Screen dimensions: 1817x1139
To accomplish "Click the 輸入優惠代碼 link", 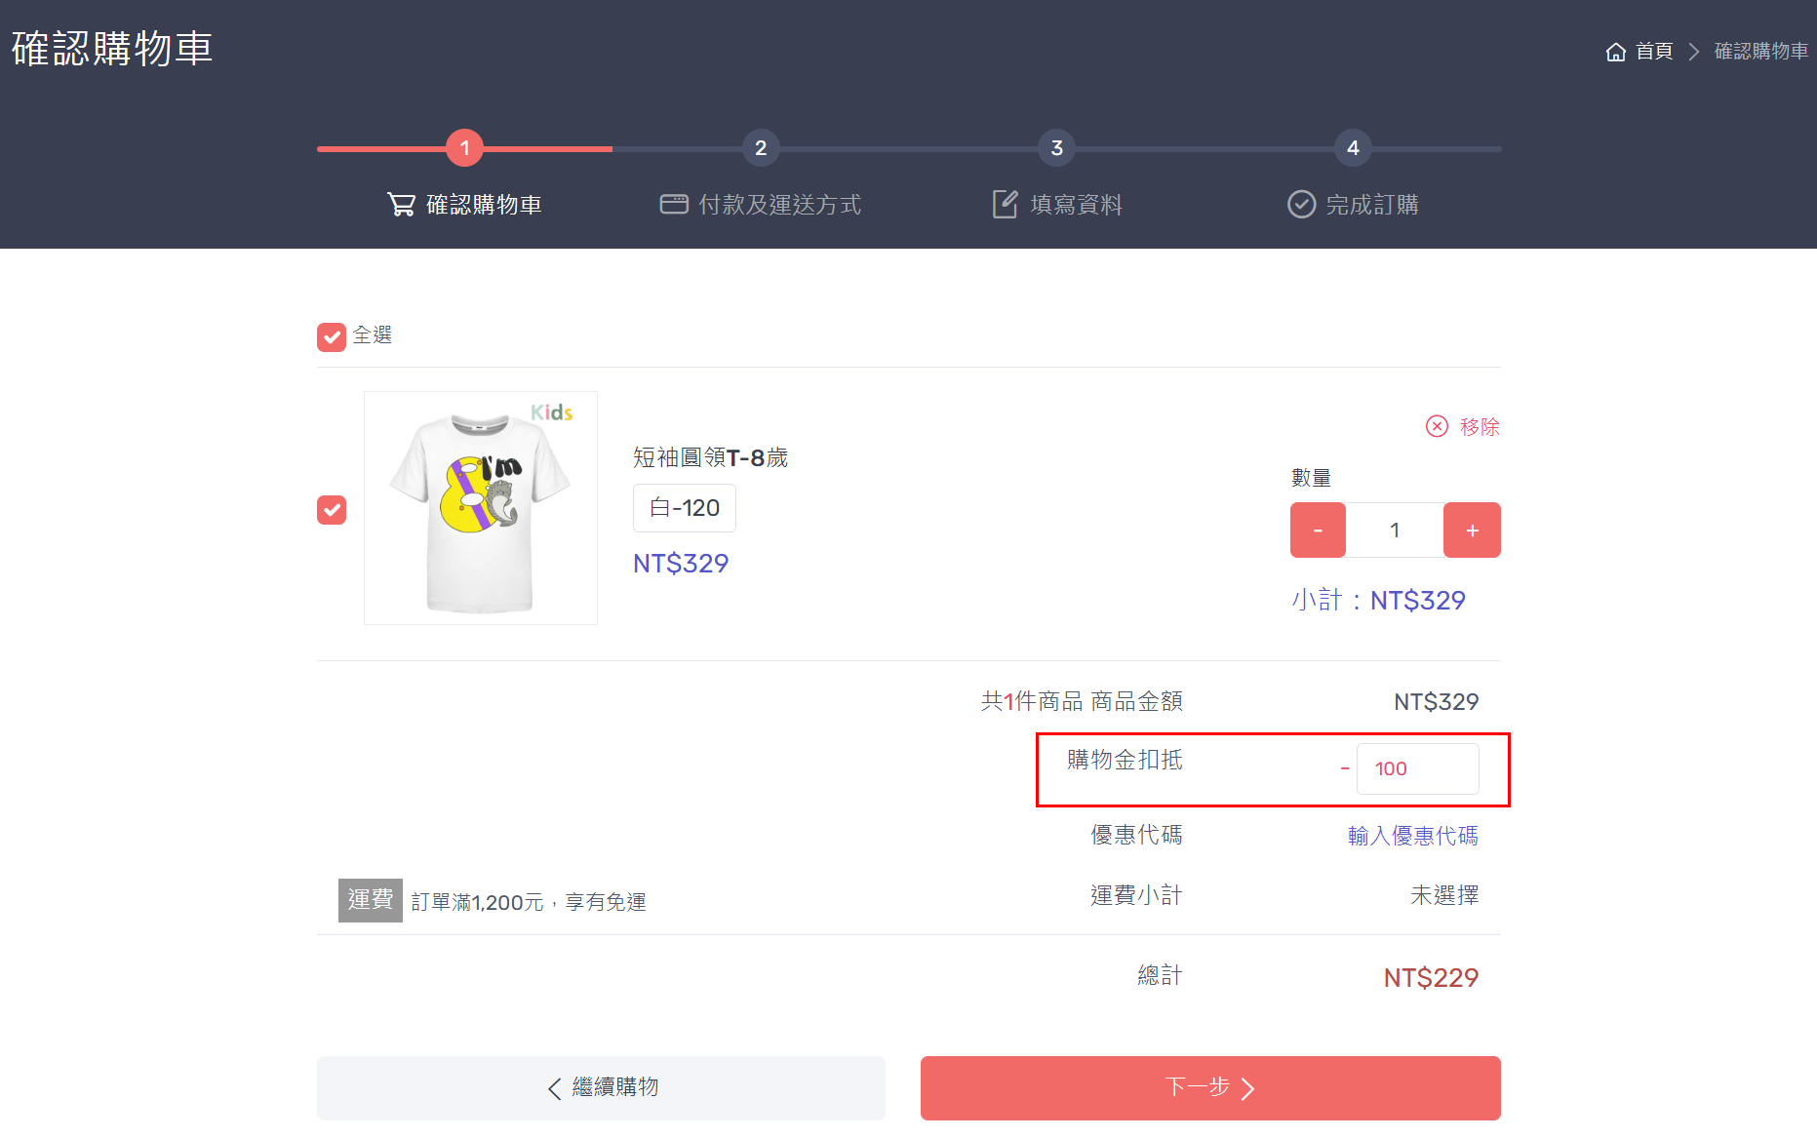I will click(1413, 836).
